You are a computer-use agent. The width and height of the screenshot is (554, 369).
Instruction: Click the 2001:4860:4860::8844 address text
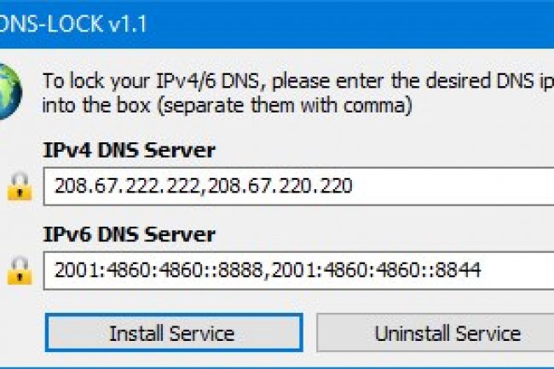click(x=376, y=270)
